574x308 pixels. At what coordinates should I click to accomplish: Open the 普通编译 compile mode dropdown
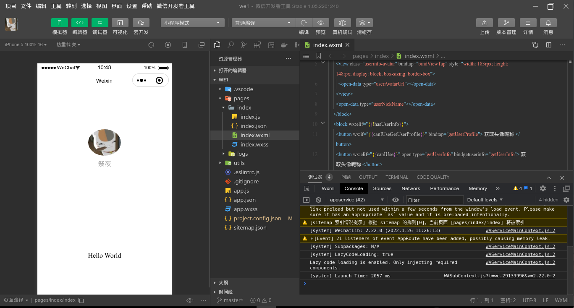[264, 23]
